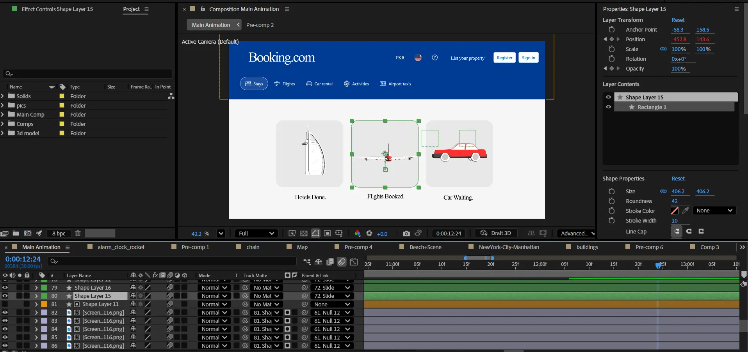Toggle Size constrain proportions link
Screen dimensions: 748x352
[663, 191]
